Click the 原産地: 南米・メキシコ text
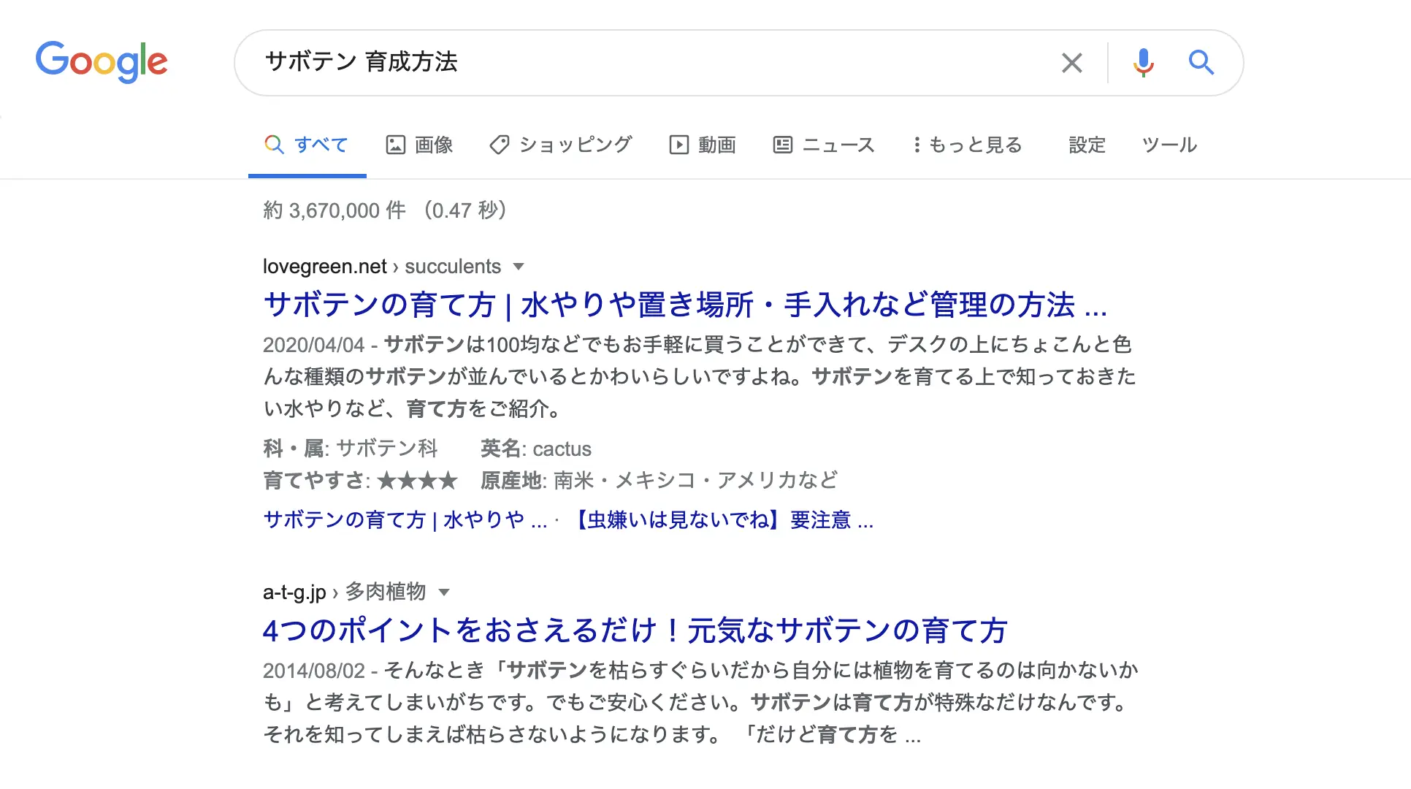Screen dimensions: 1411x789 [x=659, y=480]
